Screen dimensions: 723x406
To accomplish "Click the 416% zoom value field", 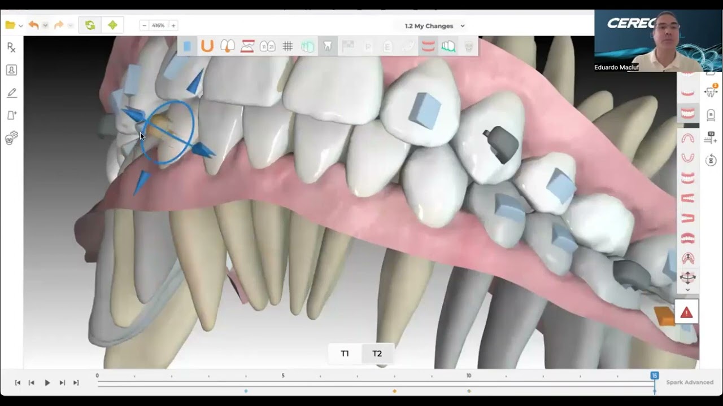I will [159, 25].
